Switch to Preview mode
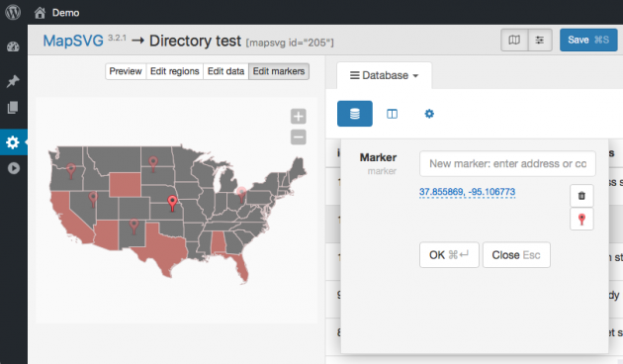Viewport: 623px width, 364px height. click(126, 71)
